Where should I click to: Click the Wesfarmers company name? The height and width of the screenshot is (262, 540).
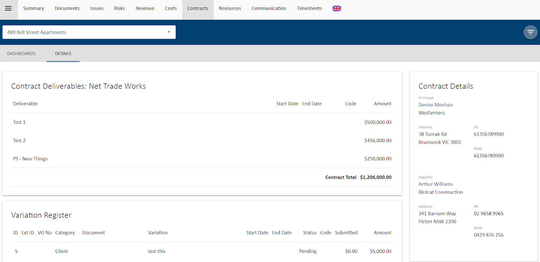point(432,113)
